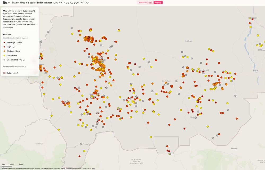Click the Al-Ubayyid city label
265x170 pixels.
coord(204,70)
